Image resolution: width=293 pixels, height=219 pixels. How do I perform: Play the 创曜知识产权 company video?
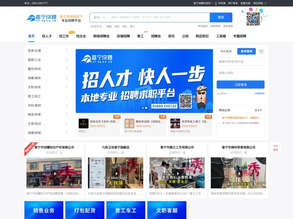click(54, 173)
